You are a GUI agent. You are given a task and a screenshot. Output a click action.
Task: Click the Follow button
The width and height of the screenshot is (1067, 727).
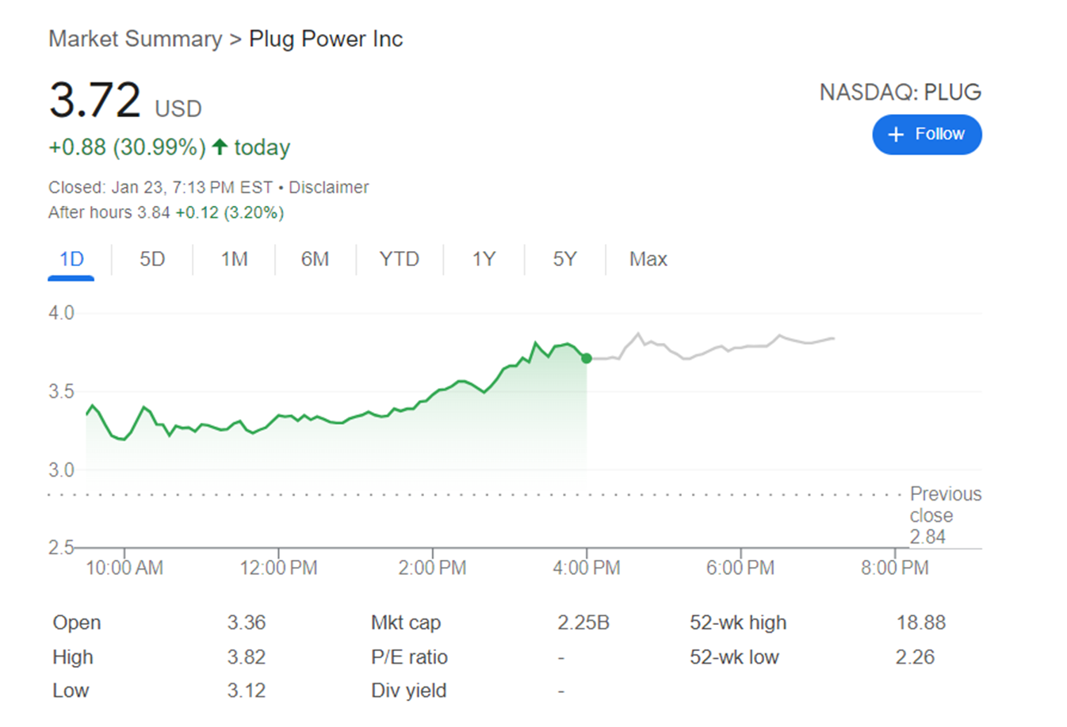(927, 135)
